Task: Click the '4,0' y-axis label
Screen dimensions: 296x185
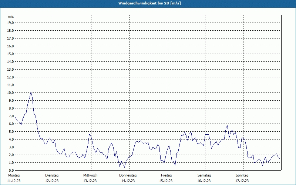Action: click(x=11, y=139)
